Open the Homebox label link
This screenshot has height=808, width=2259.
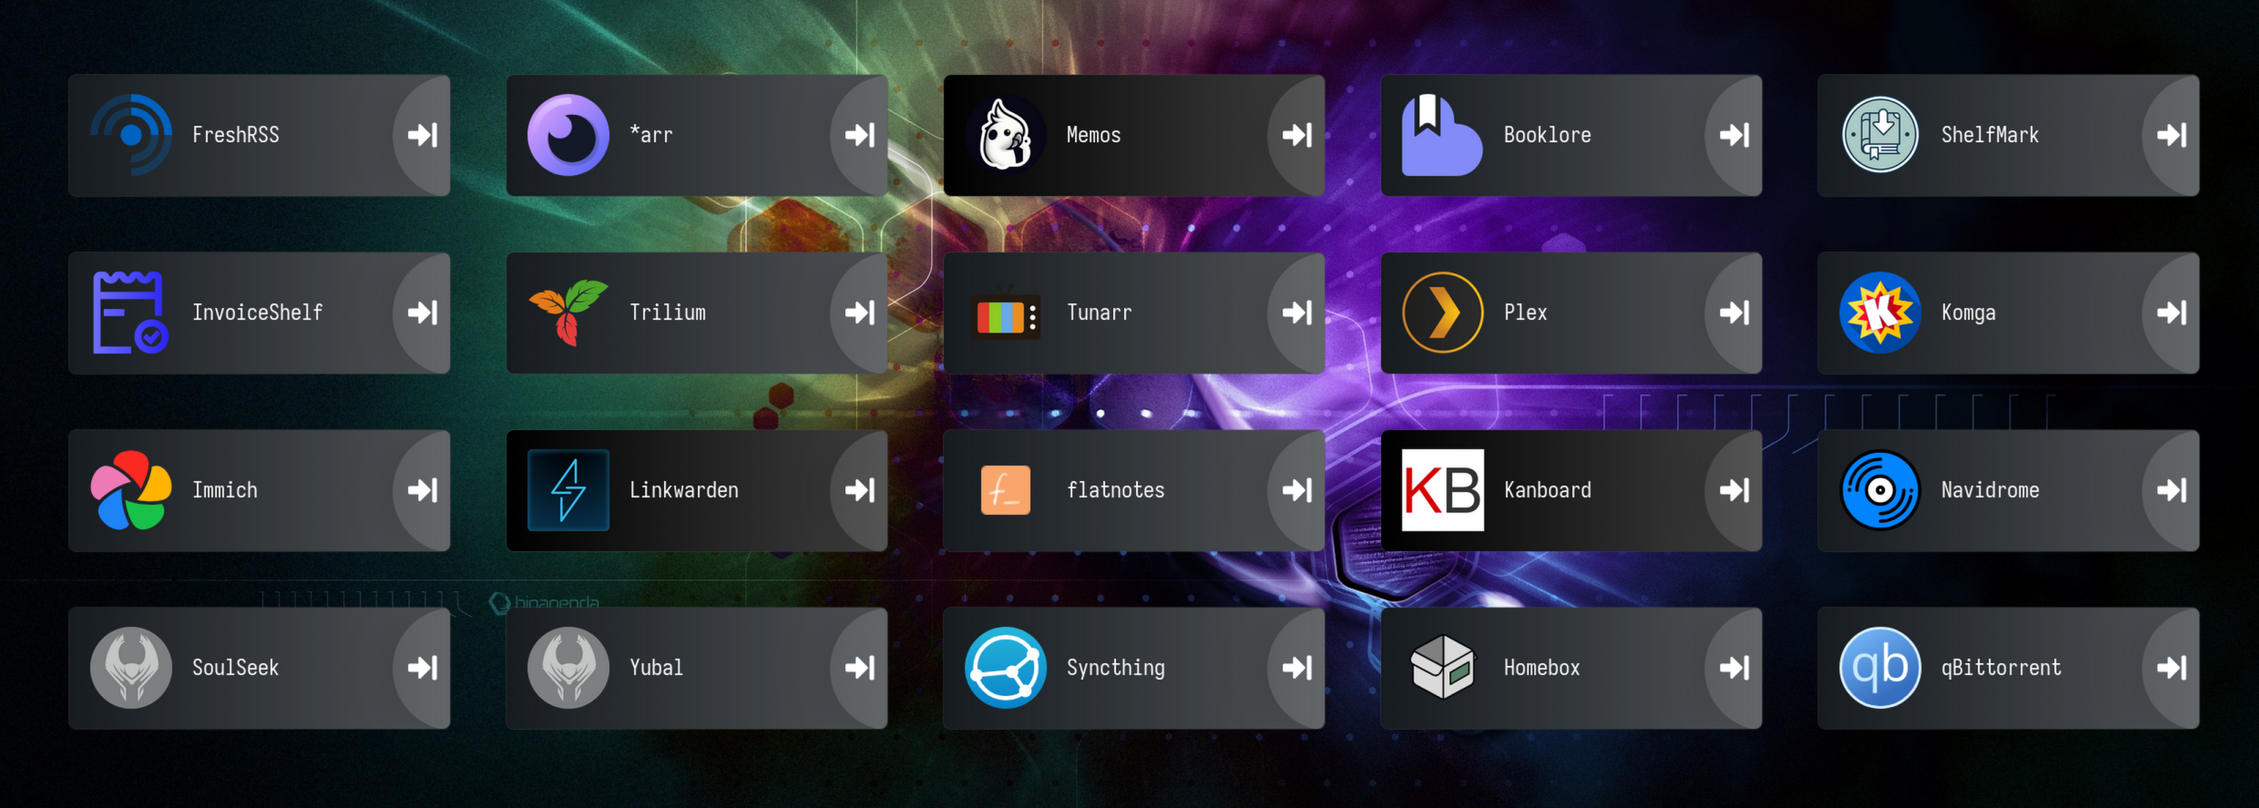point(1541,668)
